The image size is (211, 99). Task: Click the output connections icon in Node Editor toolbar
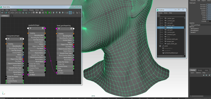pyautogui.click(x=16, y=13)
